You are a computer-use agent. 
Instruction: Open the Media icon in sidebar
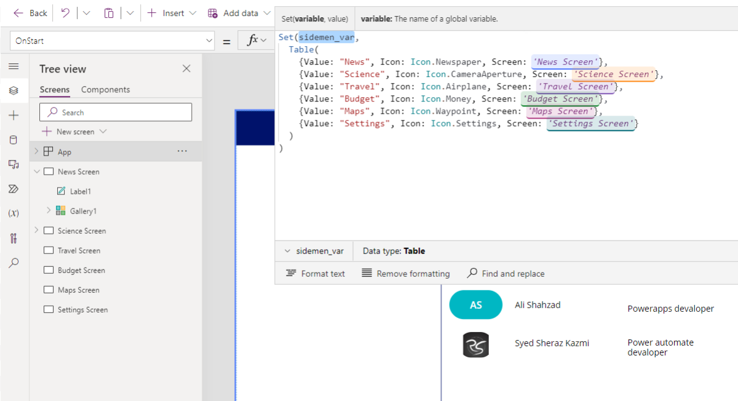(14, 164)
